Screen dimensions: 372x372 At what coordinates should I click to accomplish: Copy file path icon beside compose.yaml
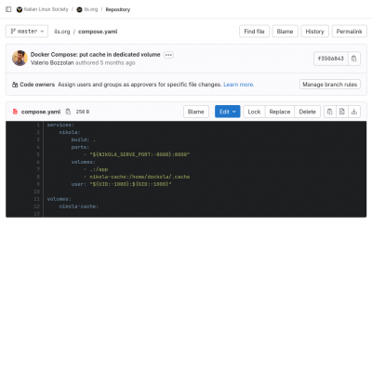coord(68,112)
